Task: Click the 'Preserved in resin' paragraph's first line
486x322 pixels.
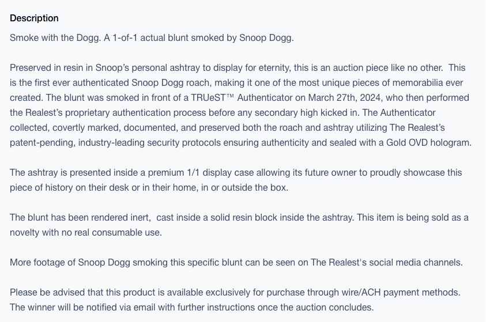Action: [x=238, y=68]
